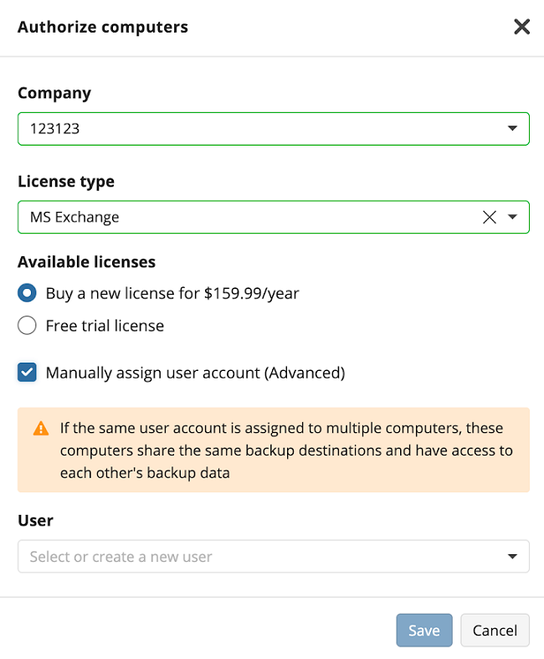Click the MS Exchange text in License type
This screenshot has width=544, height=659.
(x=74, y=217)
